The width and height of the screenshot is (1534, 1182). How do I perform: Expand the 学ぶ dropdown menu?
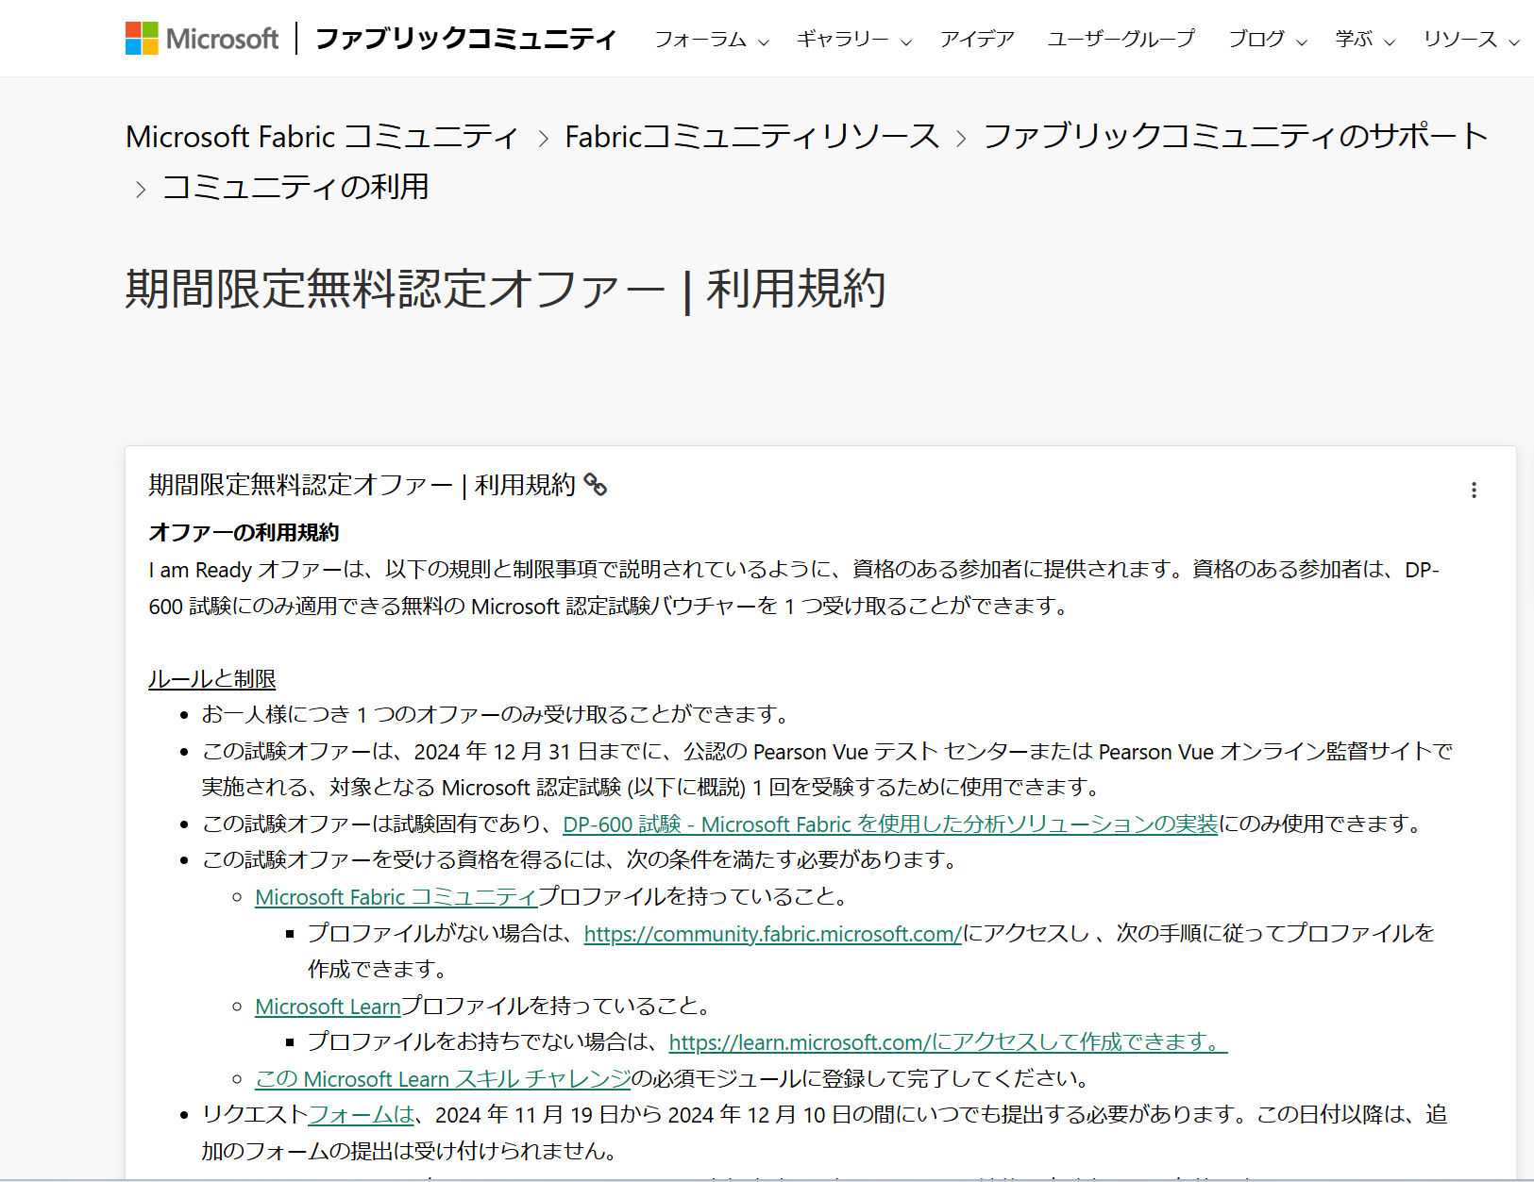[1365, 40]
